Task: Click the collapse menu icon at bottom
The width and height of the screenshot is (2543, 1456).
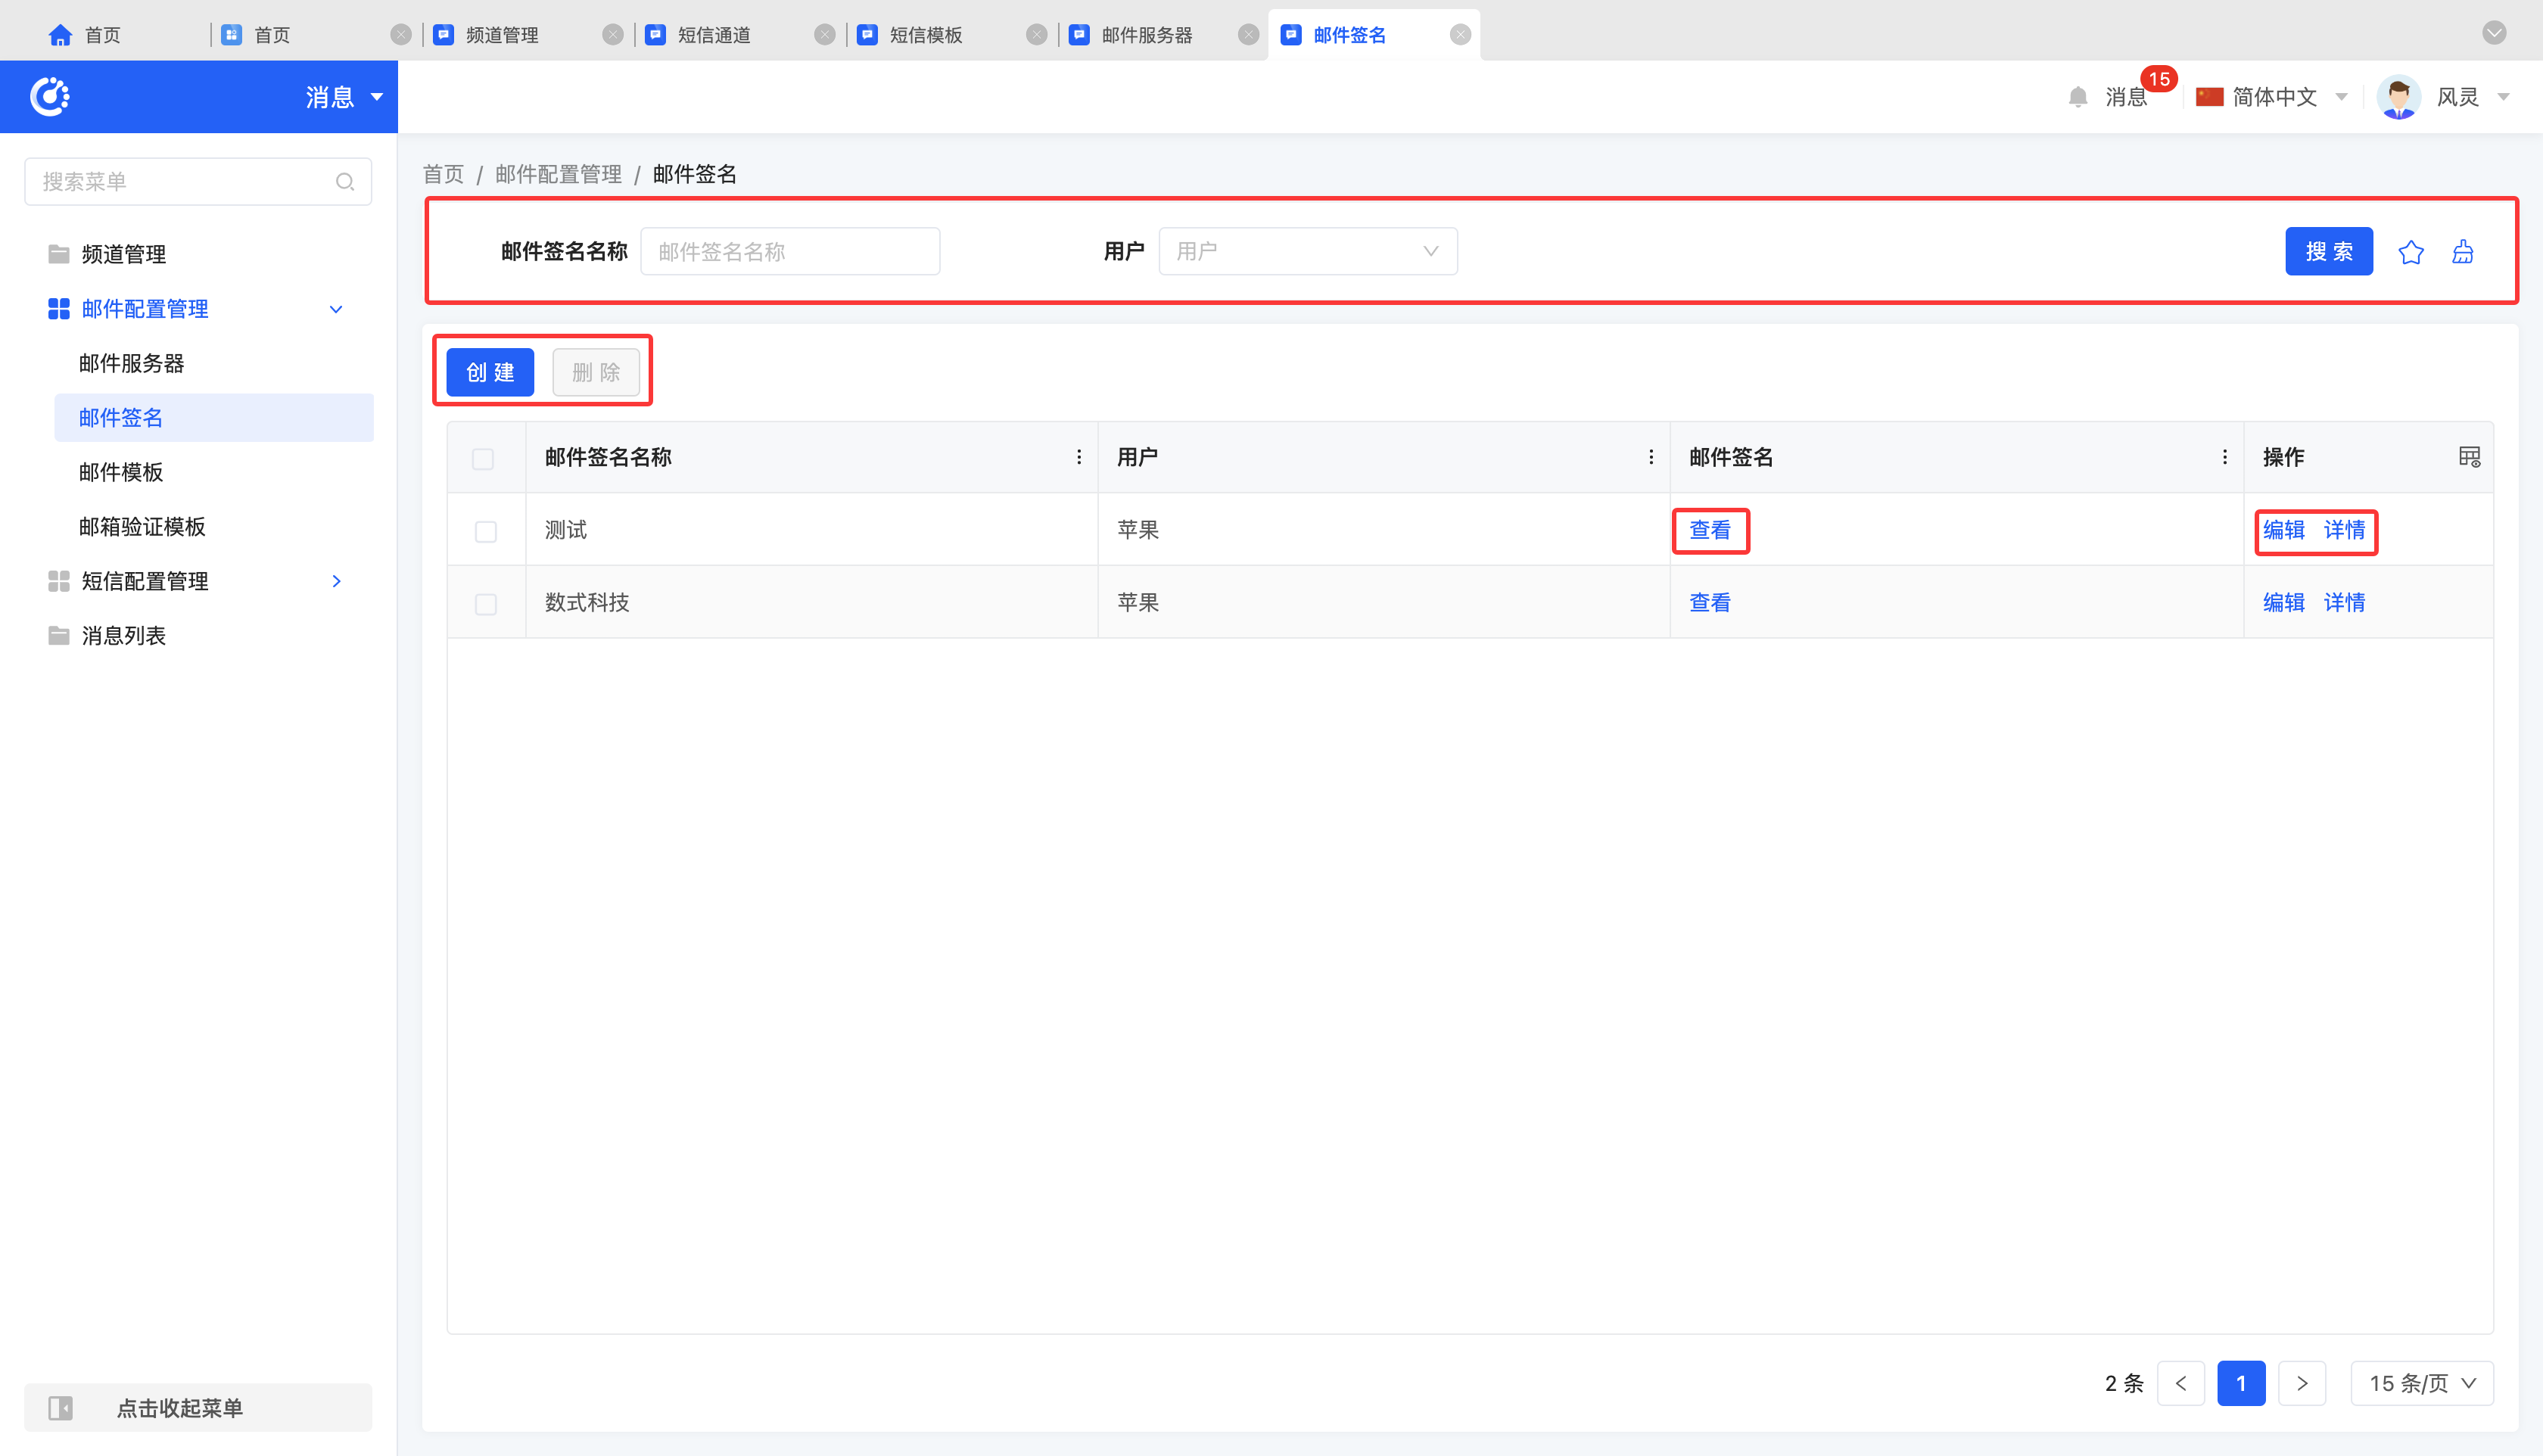Action: coord(61,1408)
